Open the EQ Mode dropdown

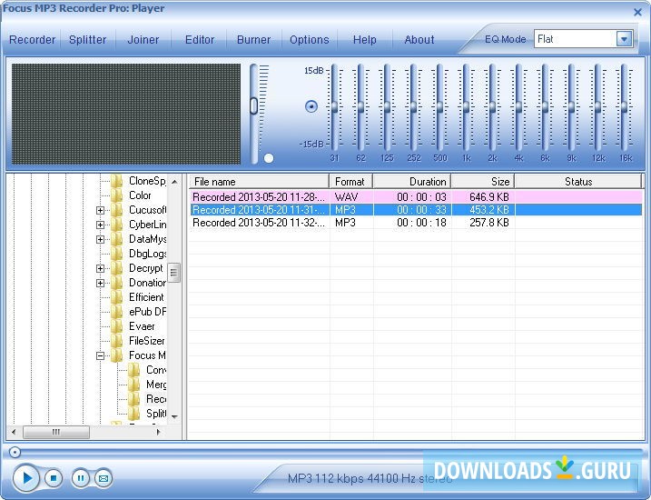click(624, 39)
